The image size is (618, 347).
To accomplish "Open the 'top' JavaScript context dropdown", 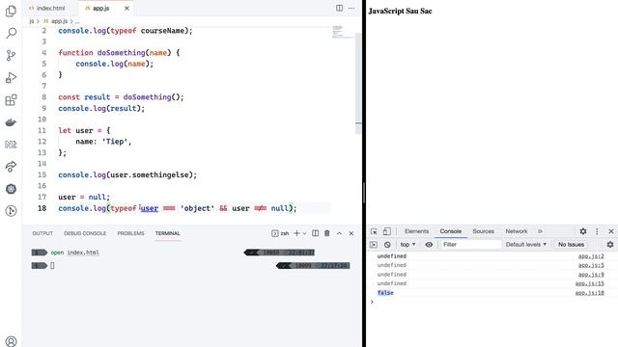I will pos(407,244).
